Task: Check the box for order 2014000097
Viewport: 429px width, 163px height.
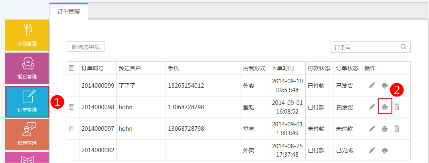Action: 72,128
